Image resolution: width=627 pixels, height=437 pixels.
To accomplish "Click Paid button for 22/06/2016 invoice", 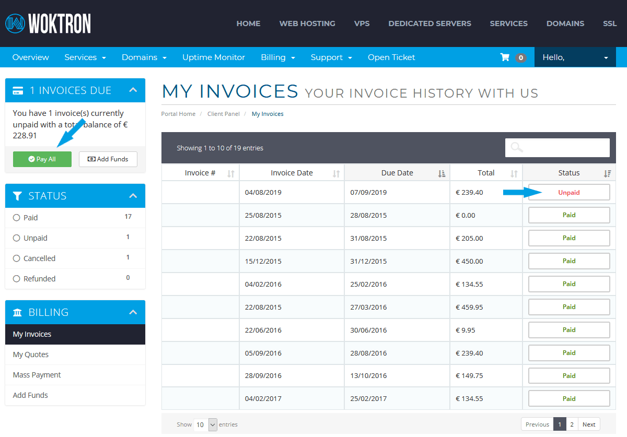I will pyautogui.click(x=569, y=330).
